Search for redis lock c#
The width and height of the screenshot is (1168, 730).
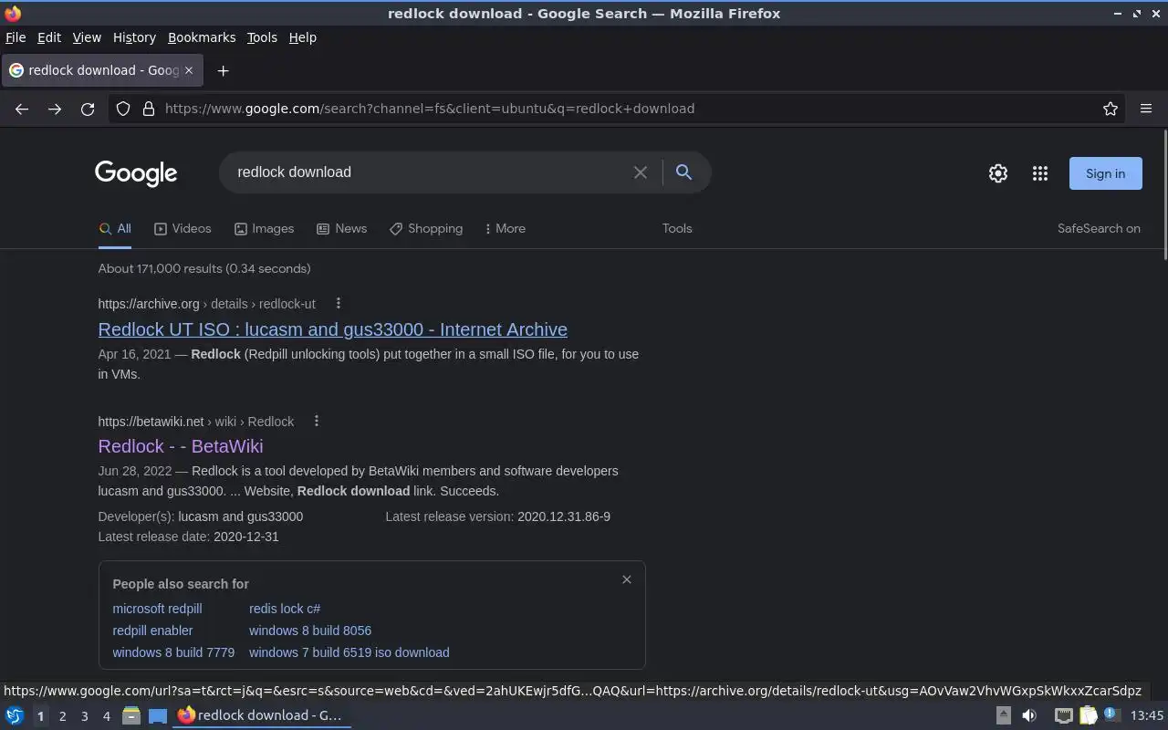click(285, 609)
